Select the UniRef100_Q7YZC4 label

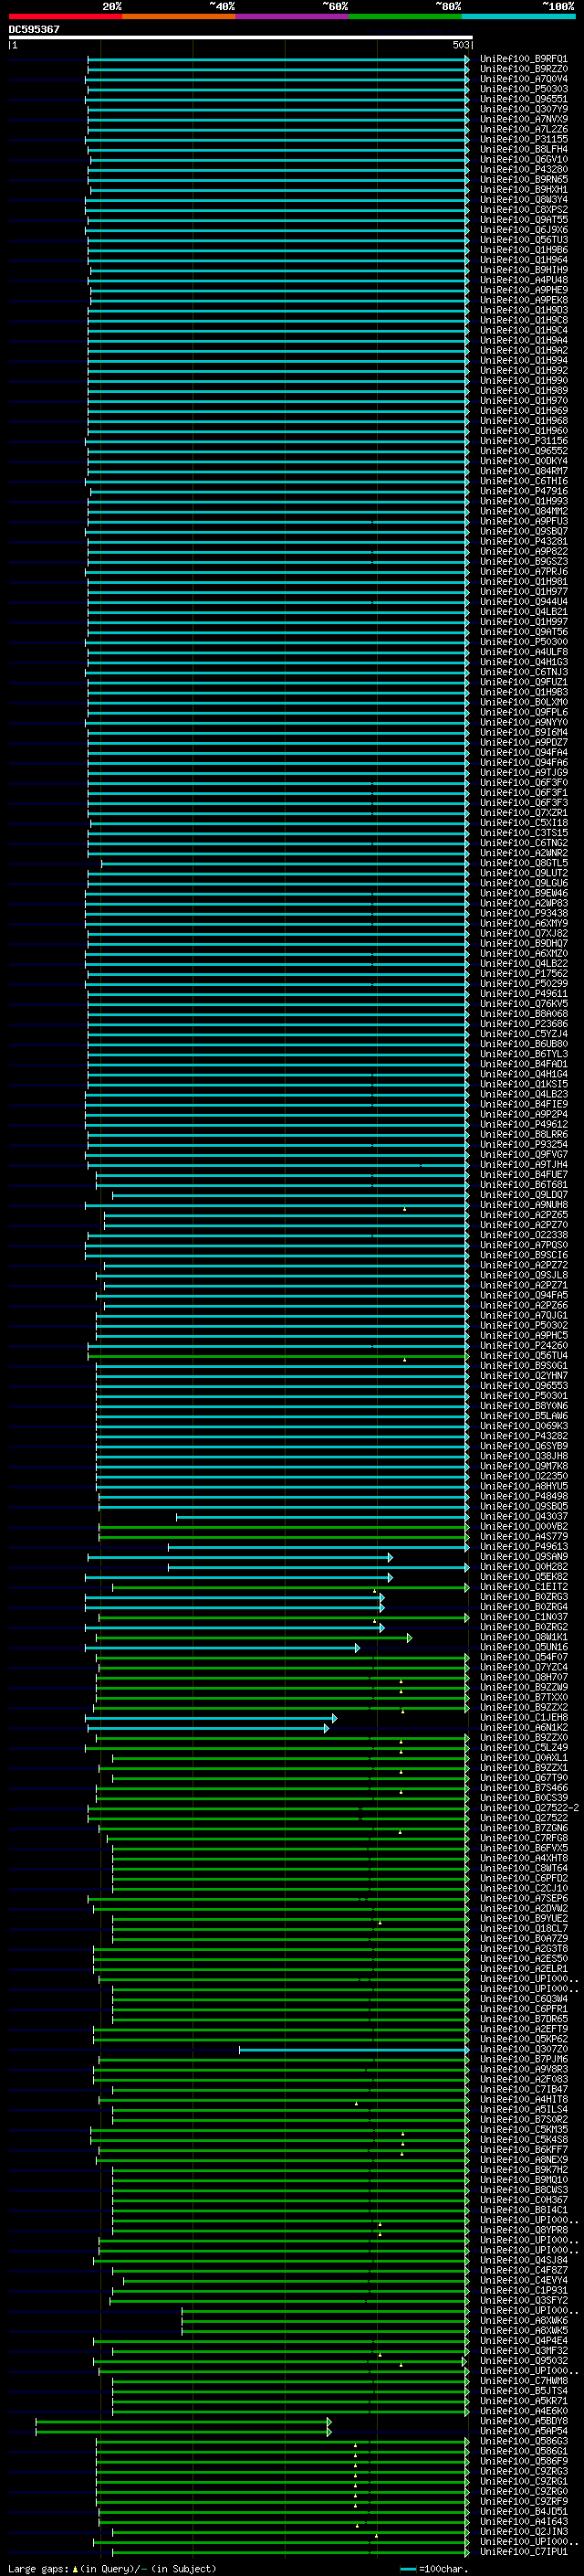523,1667
